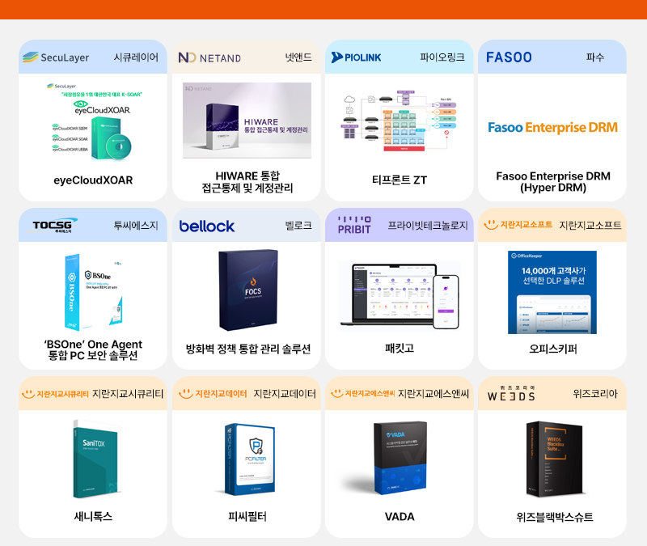The height and width of the screenshot is (546, 647).
Task: Open the 티프론트 ZT network diagram
Action: (x=400, y=121)
